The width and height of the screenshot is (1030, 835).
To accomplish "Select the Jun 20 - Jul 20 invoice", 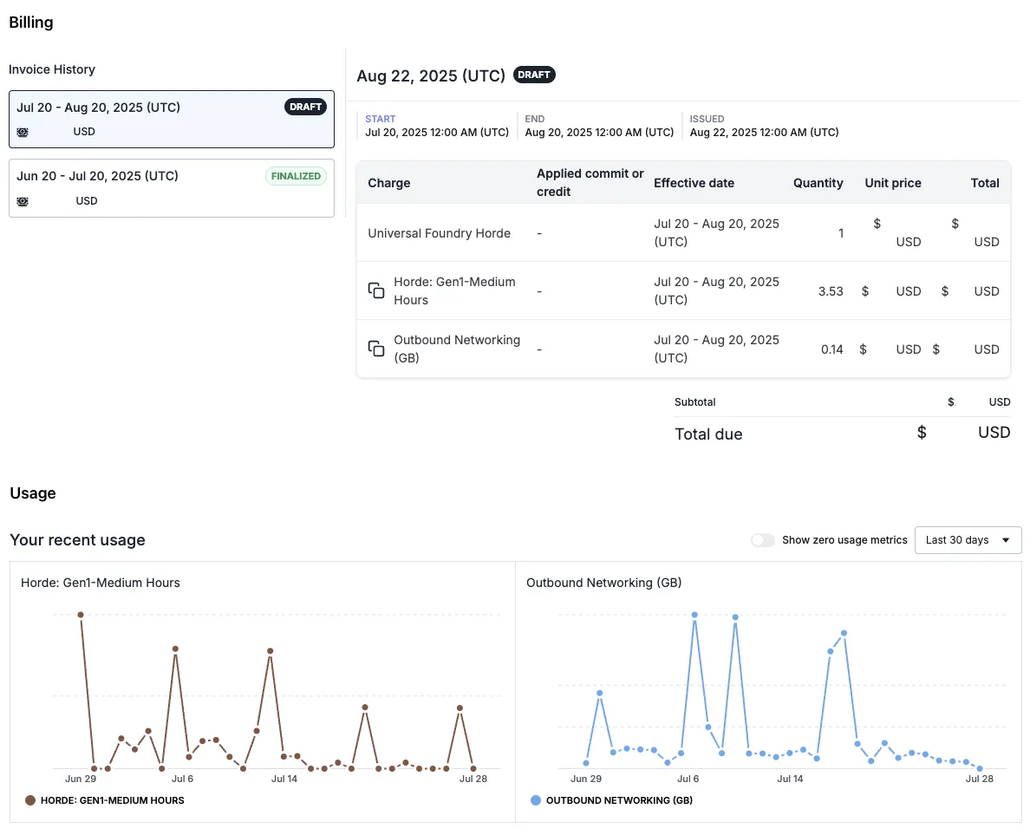I will pos(171,186).
